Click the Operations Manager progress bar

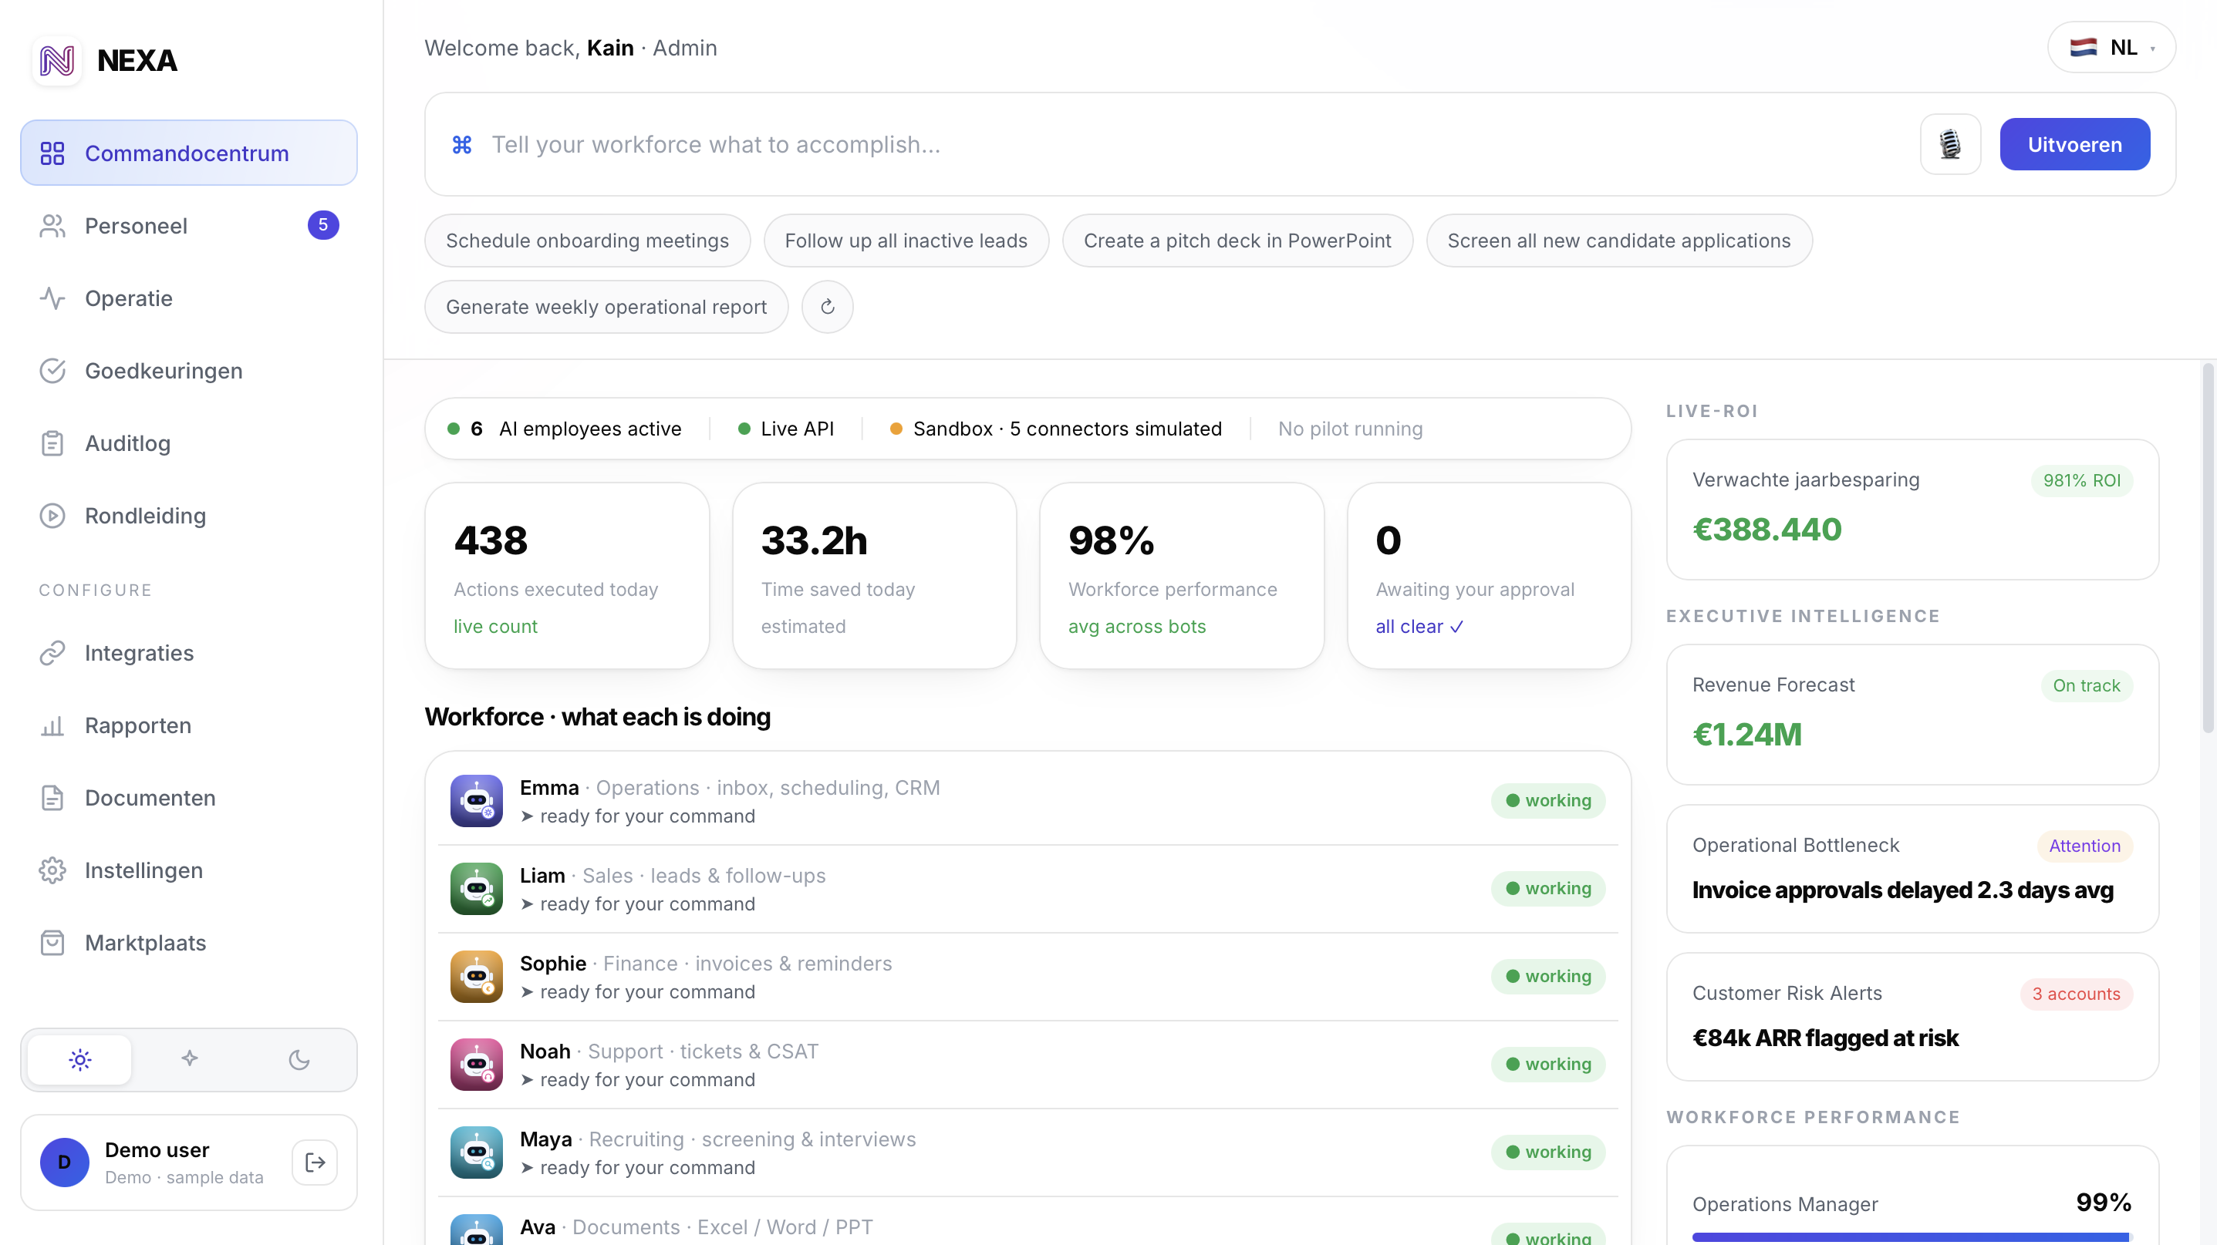click(1912, 1237)
